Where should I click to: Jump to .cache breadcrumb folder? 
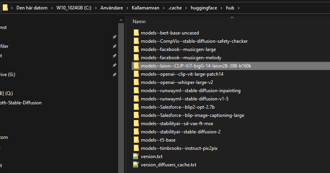pos(175,8)
